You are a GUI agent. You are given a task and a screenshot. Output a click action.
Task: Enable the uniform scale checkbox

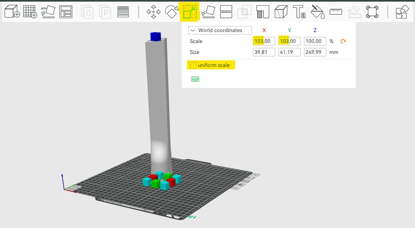(193, 65)
